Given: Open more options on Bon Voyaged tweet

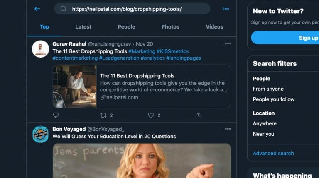Looking at the screenshot, I should [x=228, y=129].
